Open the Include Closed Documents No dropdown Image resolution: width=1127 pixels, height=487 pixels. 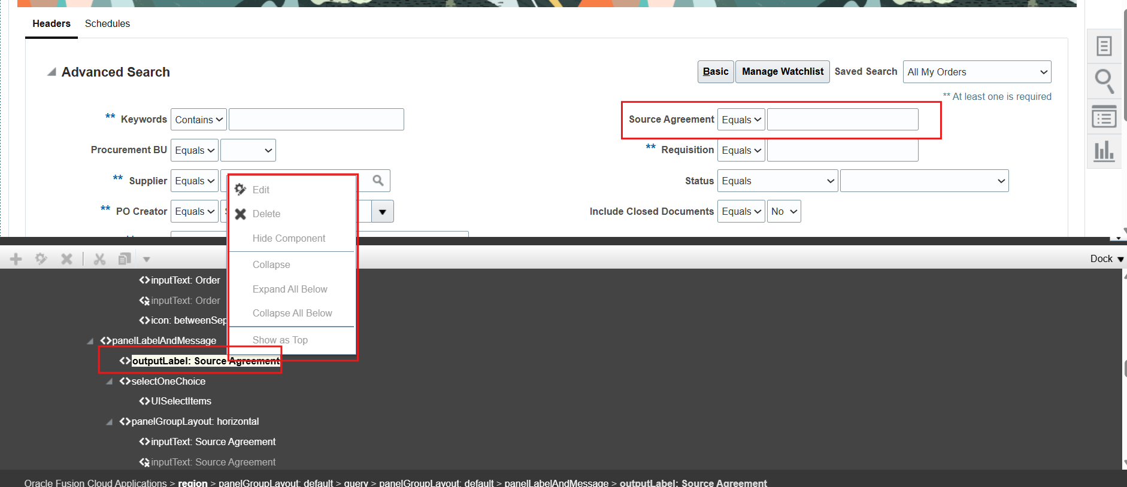point(784,211)
